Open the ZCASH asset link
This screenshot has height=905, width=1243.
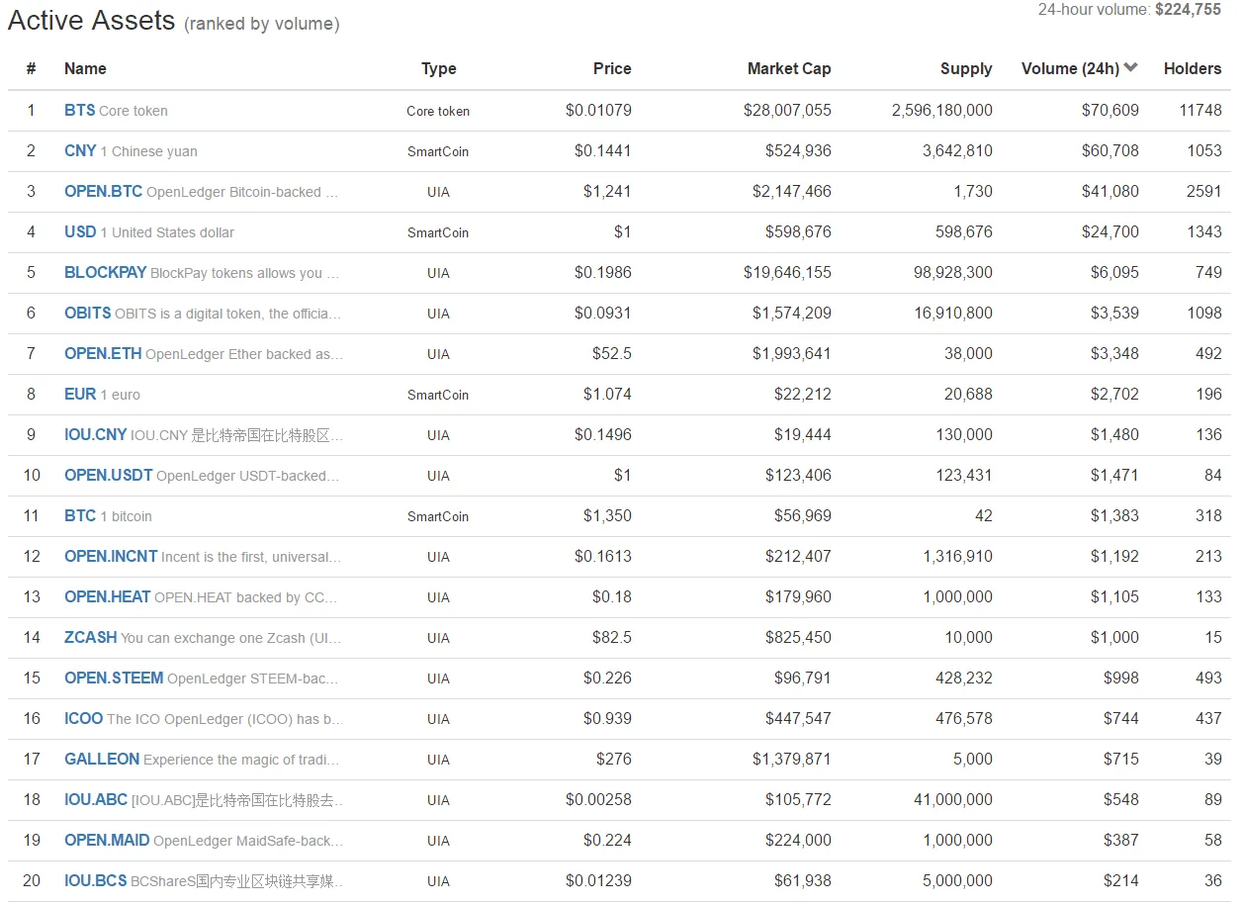click(x=90, y=638)
